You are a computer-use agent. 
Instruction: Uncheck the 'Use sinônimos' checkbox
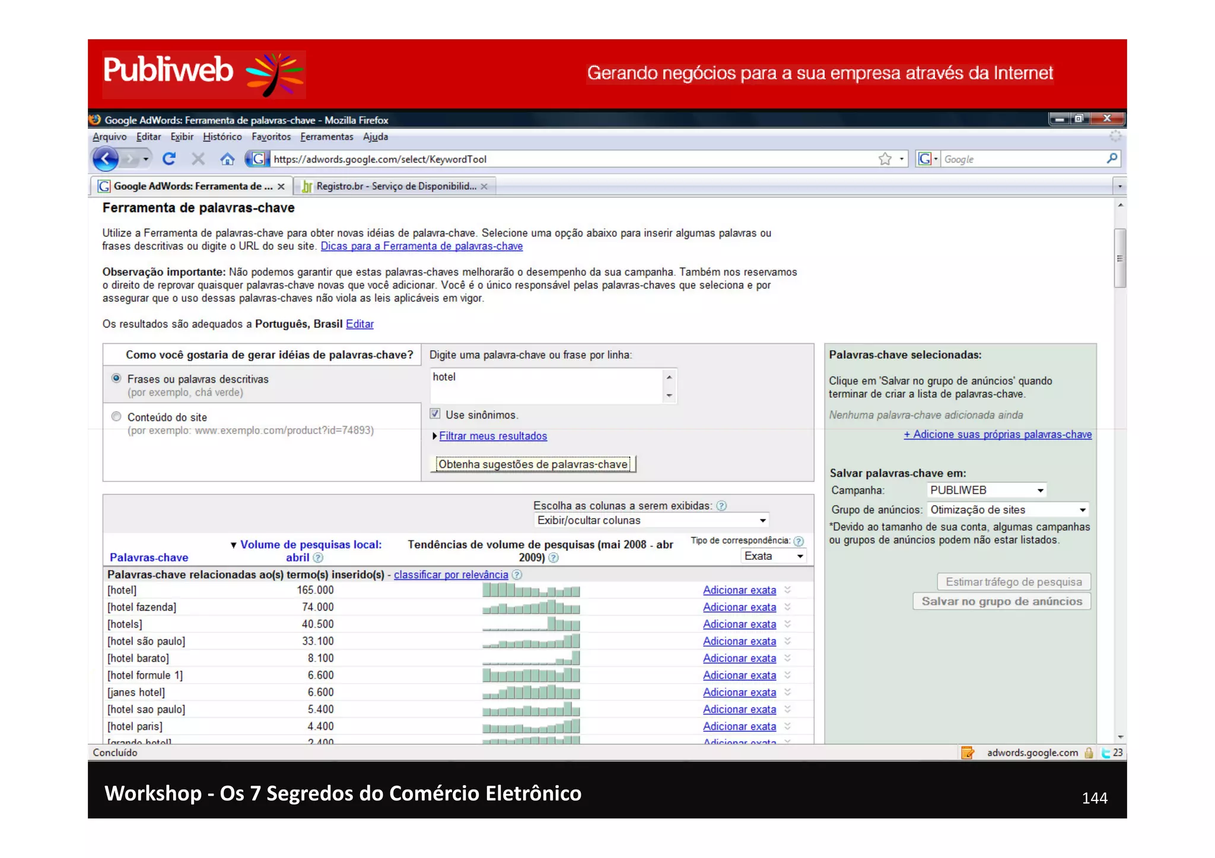coord(435,414)
